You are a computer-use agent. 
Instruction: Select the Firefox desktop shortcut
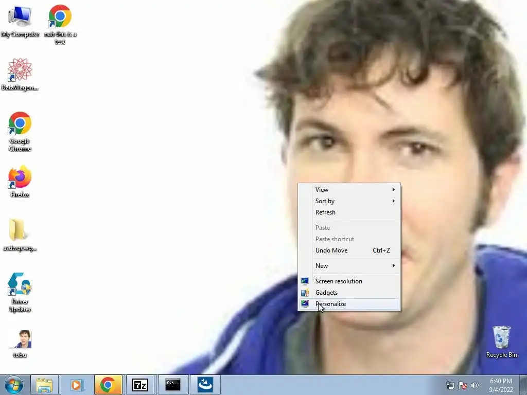pos(20,182)
